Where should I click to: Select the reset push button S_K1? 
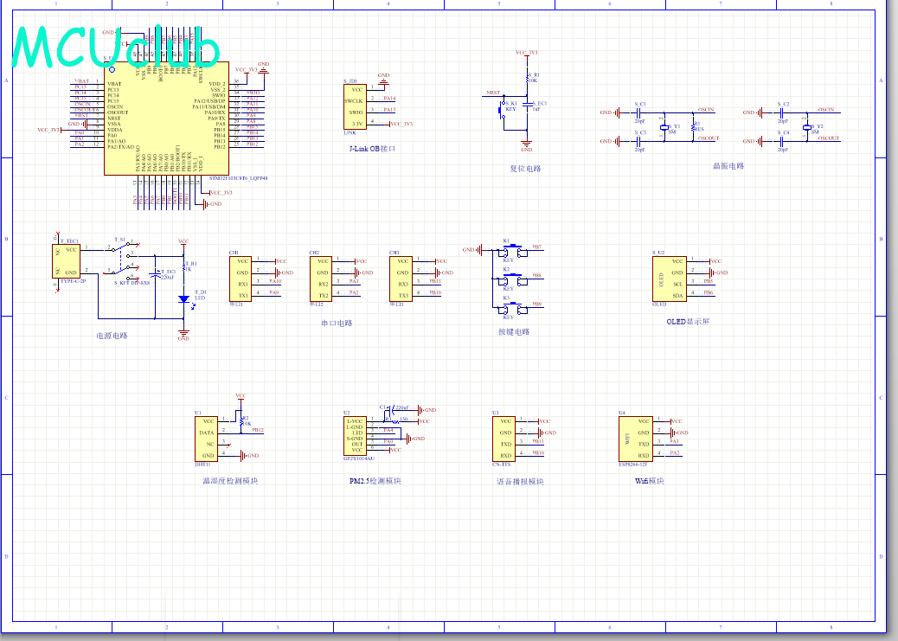(x=504, y=110)
